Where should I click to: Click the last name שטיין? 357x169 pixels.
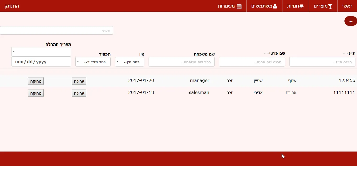pyautogui.click(x=258, y=81)
